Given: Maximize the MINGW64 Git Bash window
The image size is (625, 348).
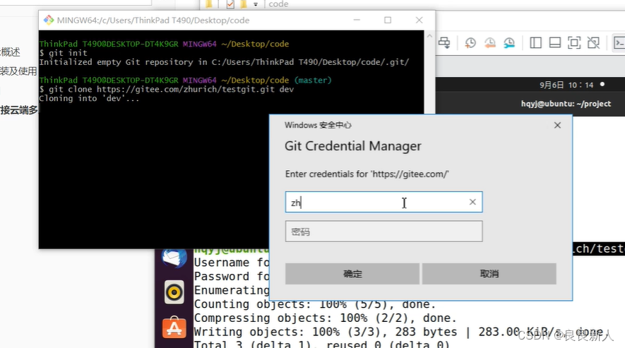Looking at the screenshot, I should point(388,20).
